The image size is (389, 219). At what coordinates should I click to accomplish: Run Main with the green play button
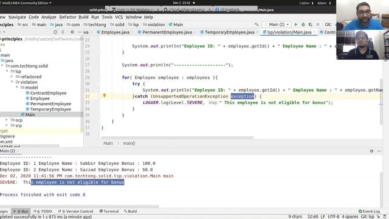click(x=296, y=24)
